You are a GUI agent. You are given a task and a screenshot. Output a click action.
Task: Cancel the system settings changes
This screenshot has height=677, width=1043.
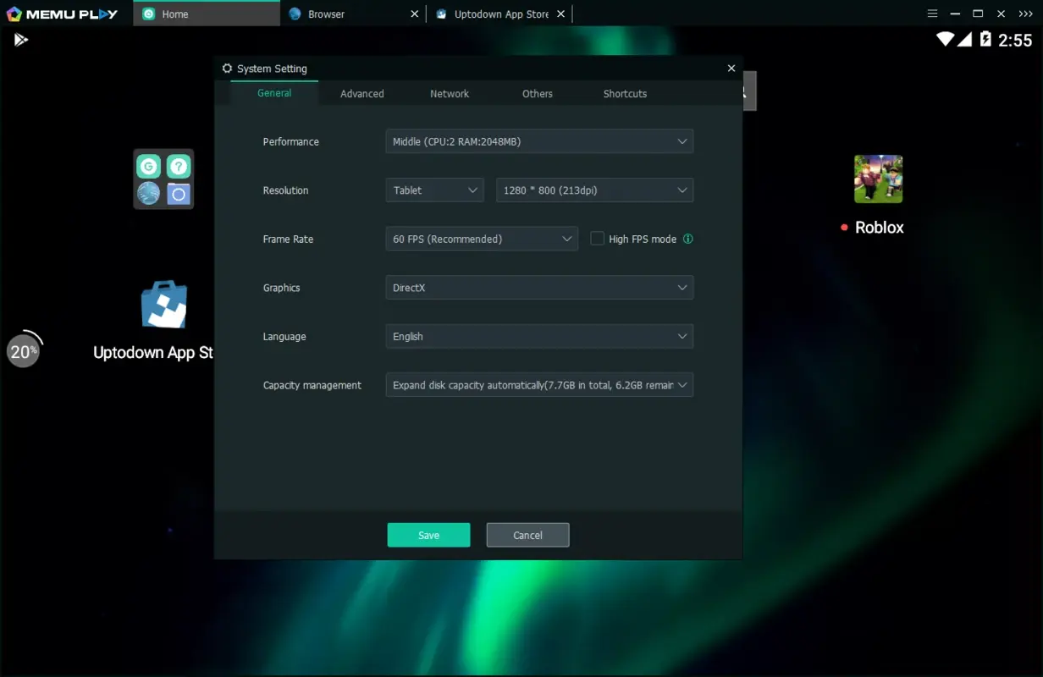pyautogui.click(x=527, y=535)
